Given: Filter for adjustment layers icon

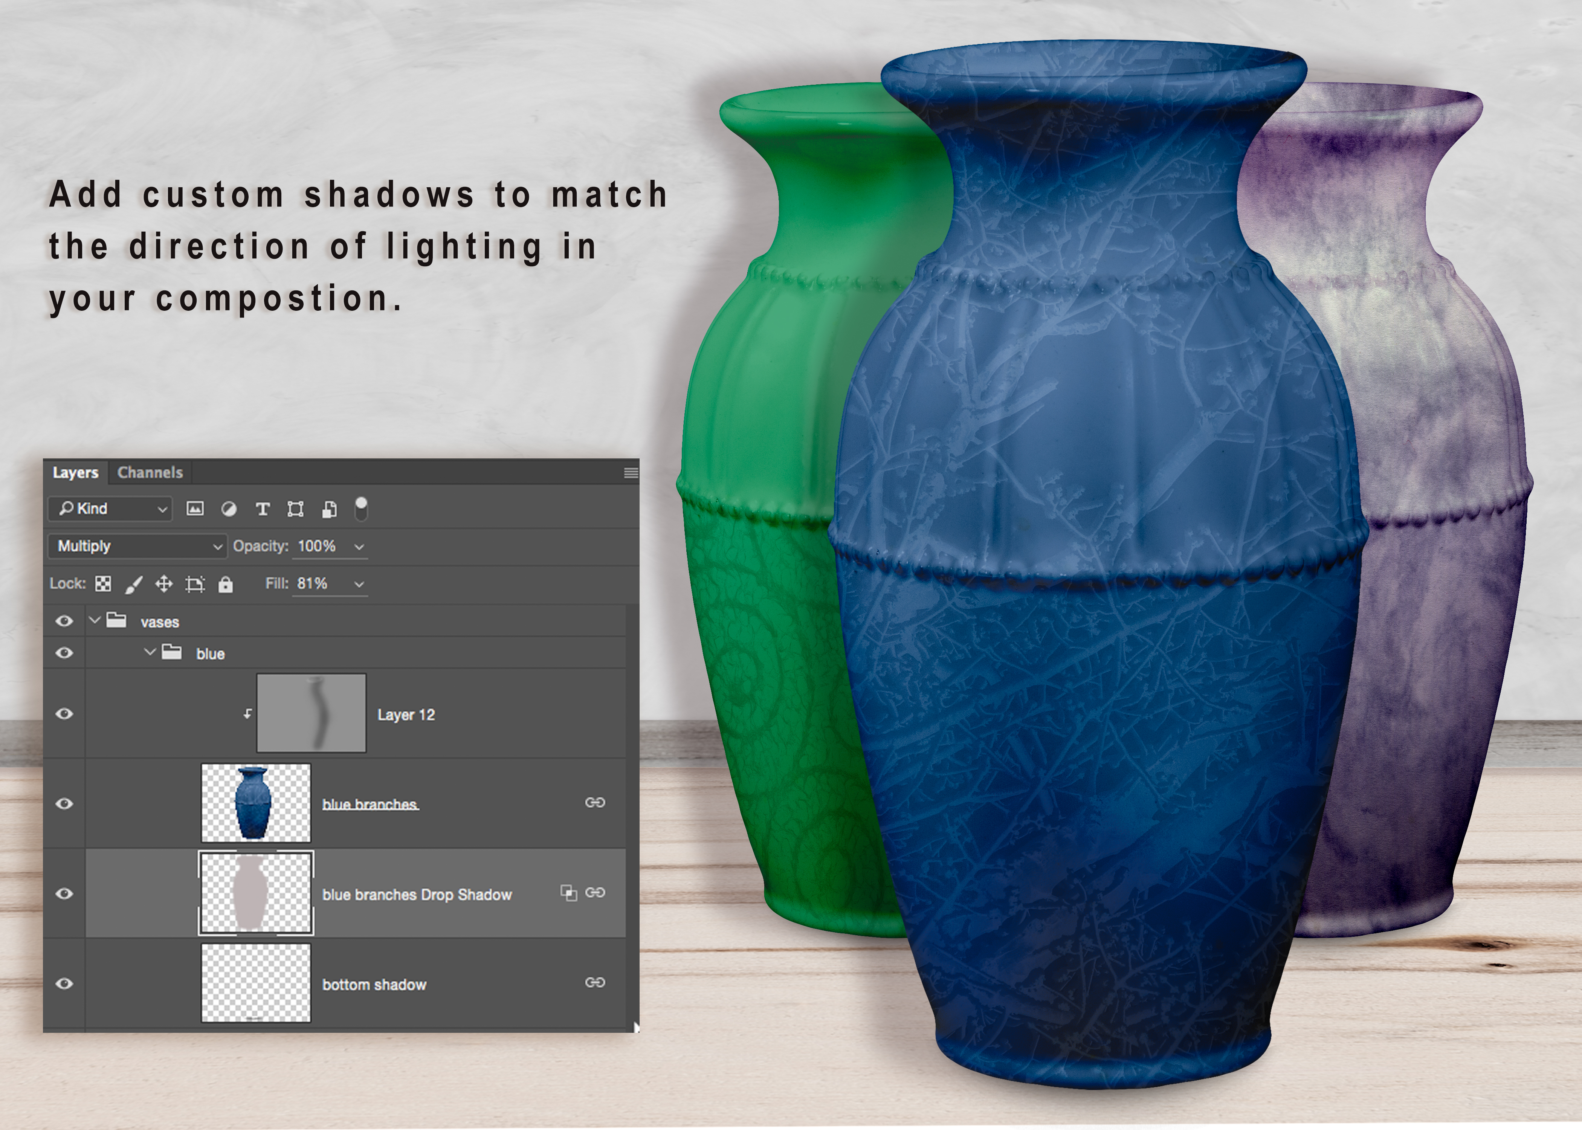Looking at the screenshot, I should point(229,509).
